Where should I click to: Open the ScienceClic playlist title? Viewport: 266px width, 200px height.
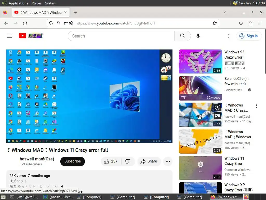(236, 81)
